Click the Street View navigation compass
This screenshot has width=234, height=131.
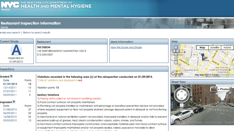(181, 95)
